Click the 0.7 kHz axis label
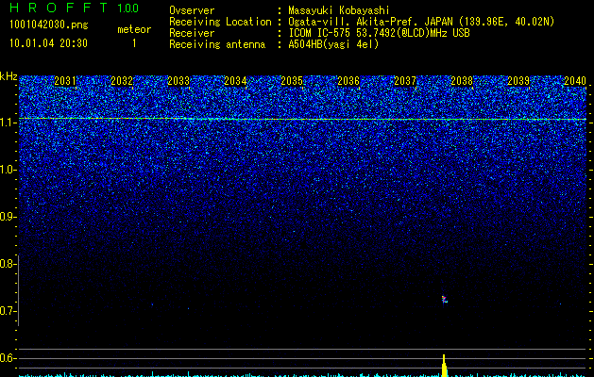The height and width of the screenshot is (377, 594). pyautogui.click(x=7, y=311)
